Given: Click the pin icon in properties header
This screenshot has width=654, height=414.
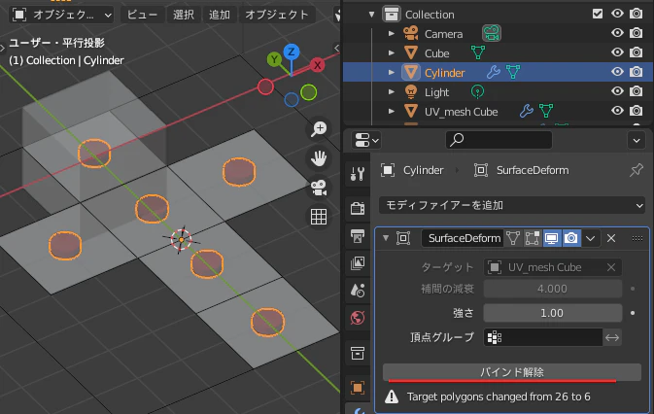Looking at the screenshot, I should 637,170.
